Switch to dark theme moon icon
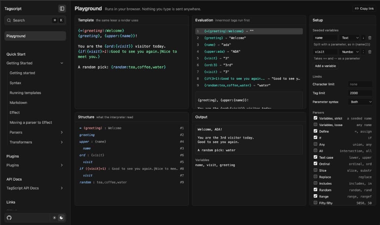Viewport: 380px width, 225px height. pyautogui.click(x=61, y=218)
